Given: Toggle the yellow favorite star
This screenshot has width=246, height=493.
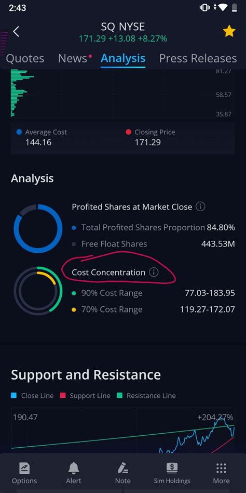Looking at the screenshot, I should pyautogui.click(x=229, y=31).
